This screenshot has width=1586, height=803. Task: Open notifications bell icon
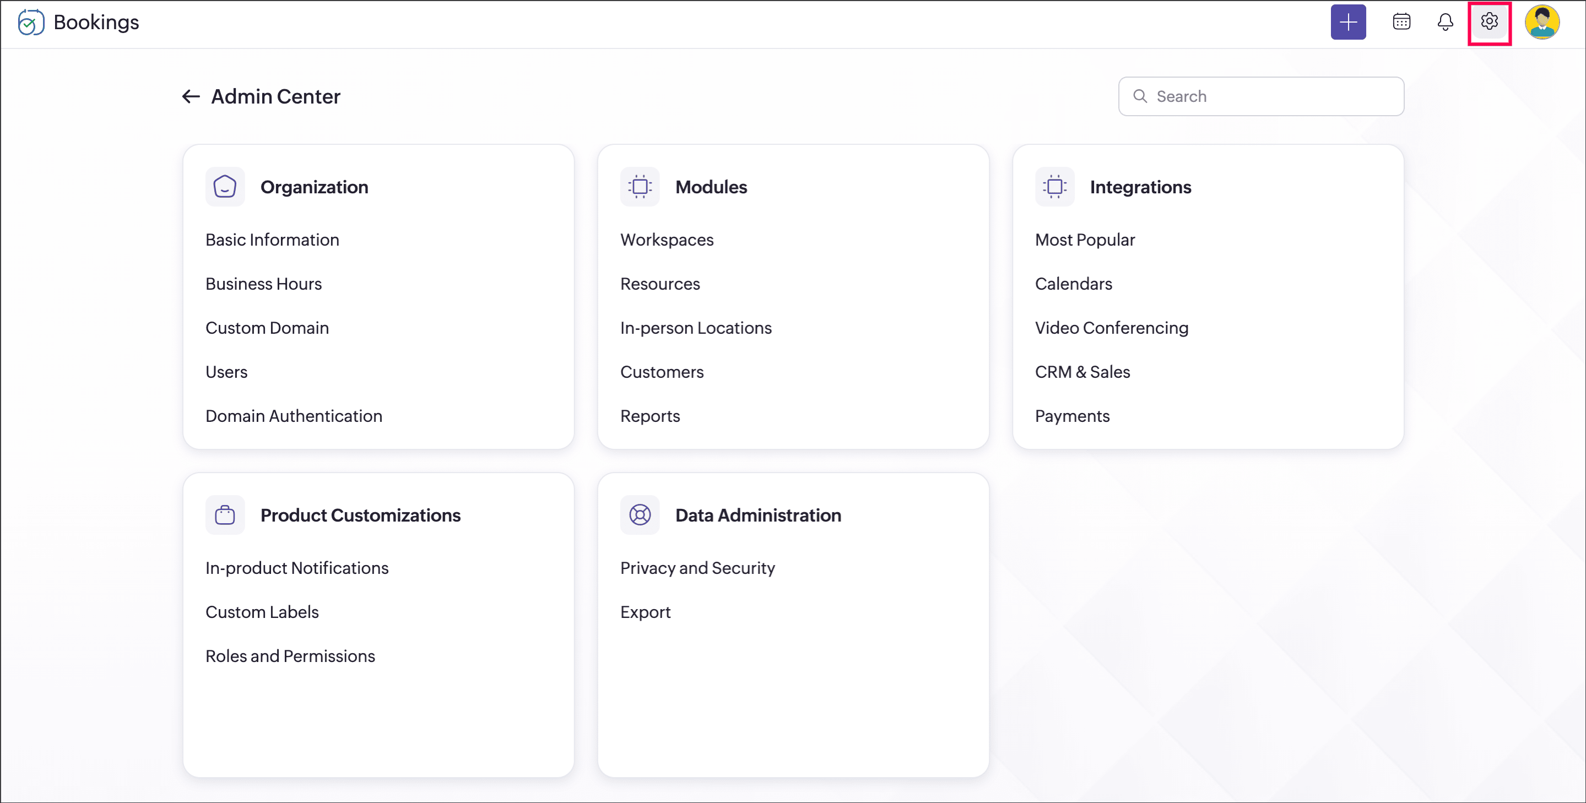coord(1445,22)
